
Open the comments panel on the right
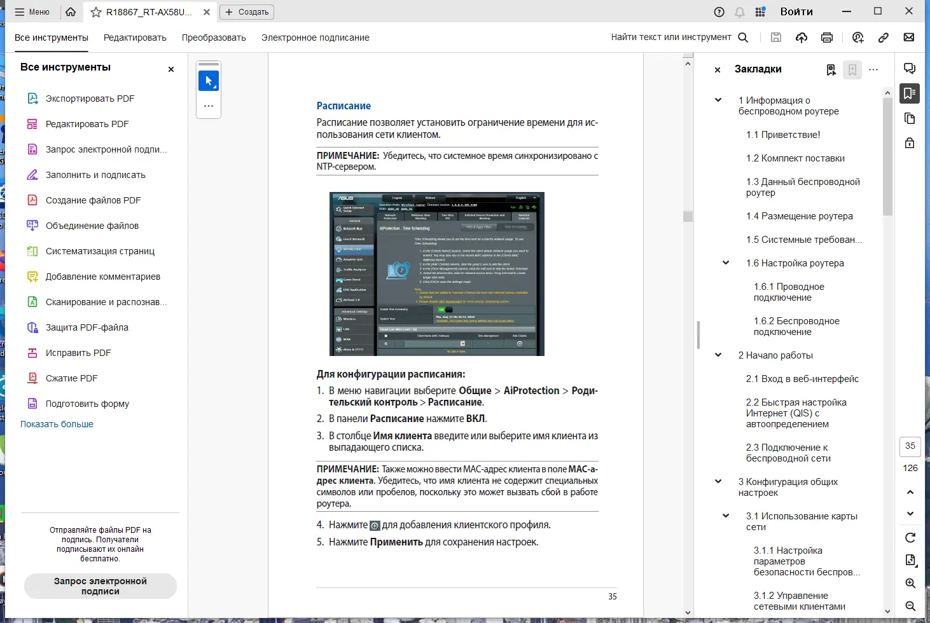pos(910,68)
